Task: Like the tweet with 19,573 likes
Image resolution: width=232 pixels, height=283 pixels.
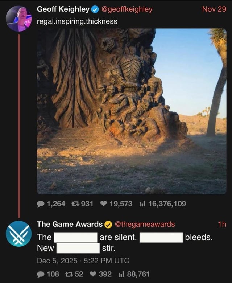Action: point(103,204)
